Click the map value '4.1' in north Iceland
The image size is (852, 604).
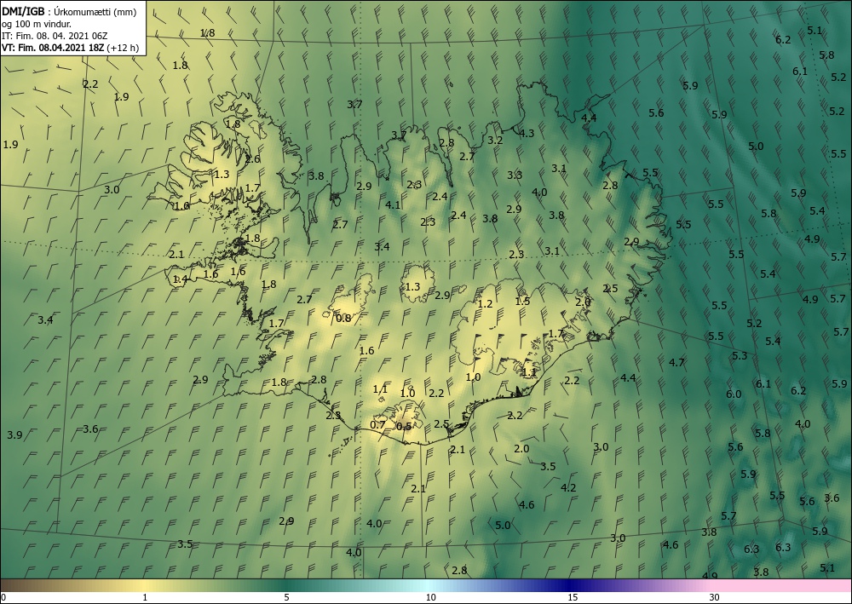[x=392, y=204]
